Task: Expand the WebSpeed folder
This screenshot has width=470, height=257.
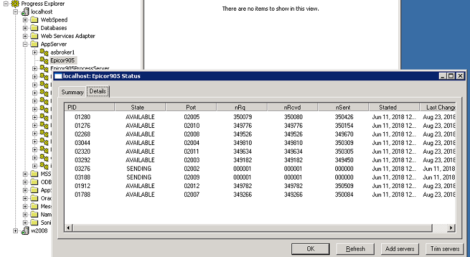Action: 25,20
